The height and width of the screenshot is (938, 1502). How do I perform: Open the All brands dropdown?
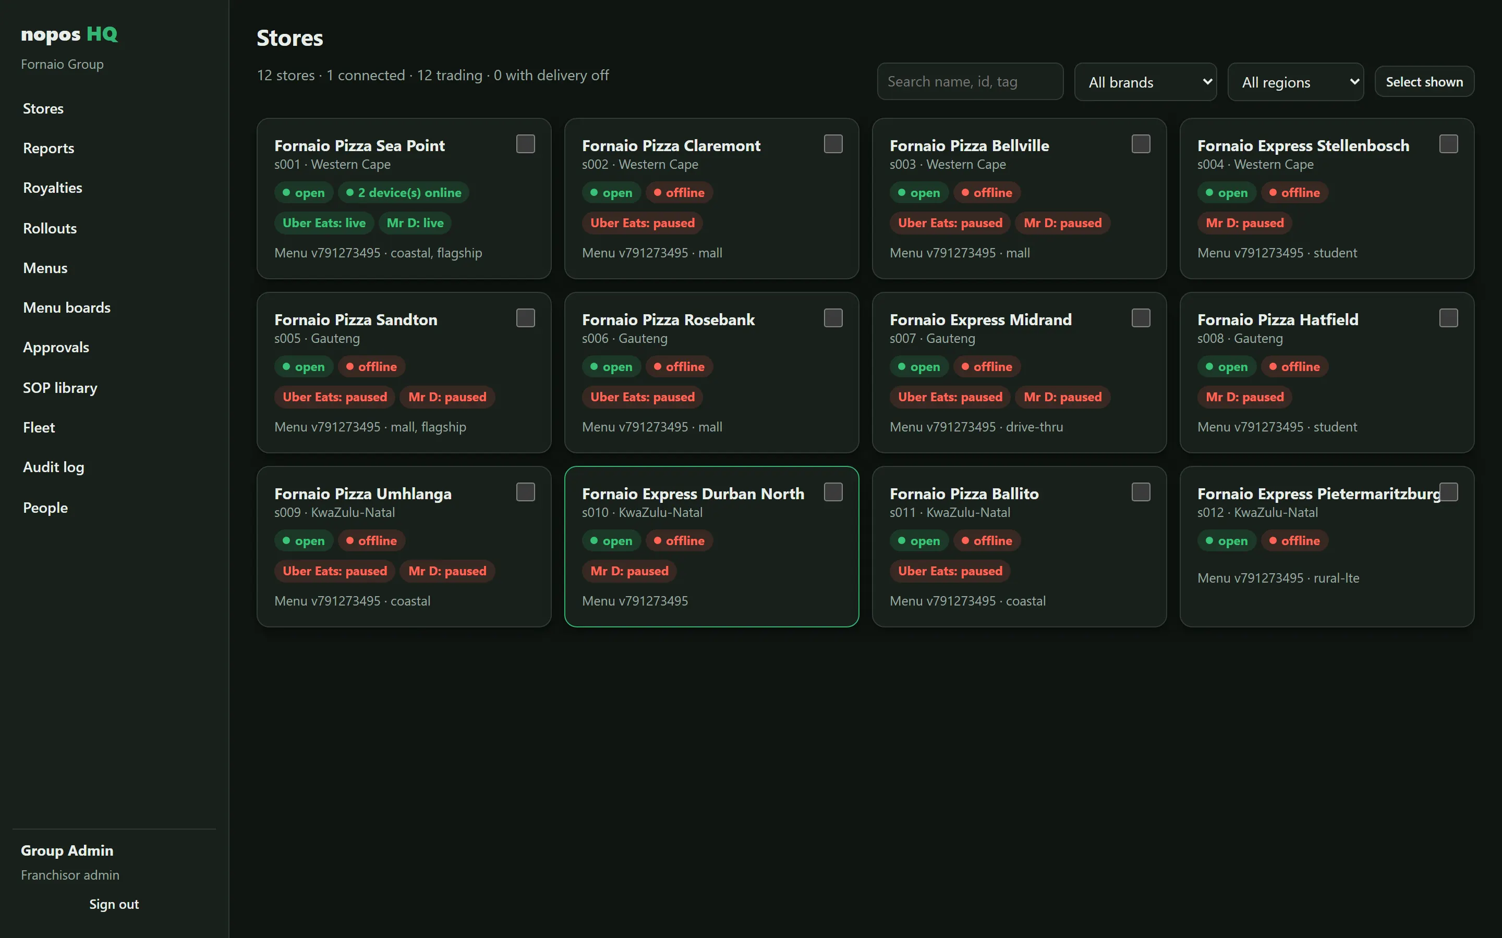pyautogui.click(x=1145, y=82)
